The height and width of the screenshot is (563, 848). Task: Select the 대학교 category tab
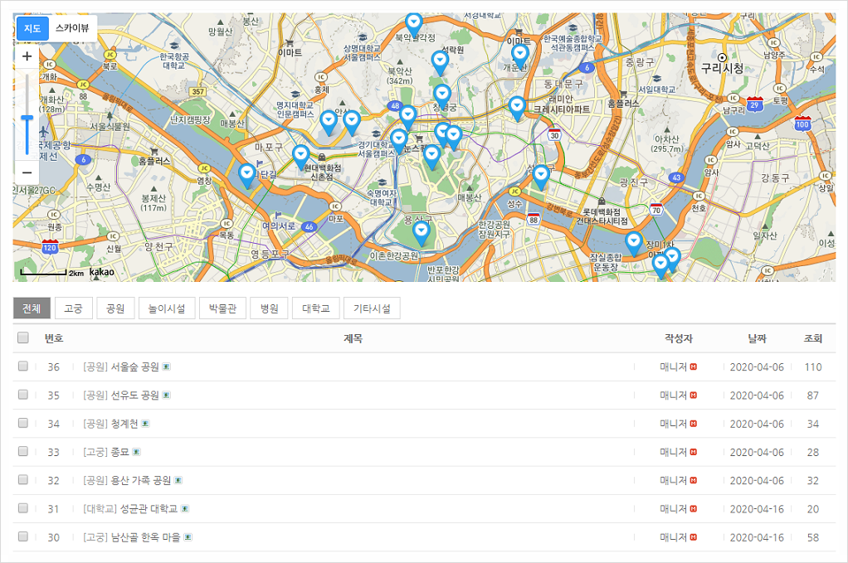point(316,308)
